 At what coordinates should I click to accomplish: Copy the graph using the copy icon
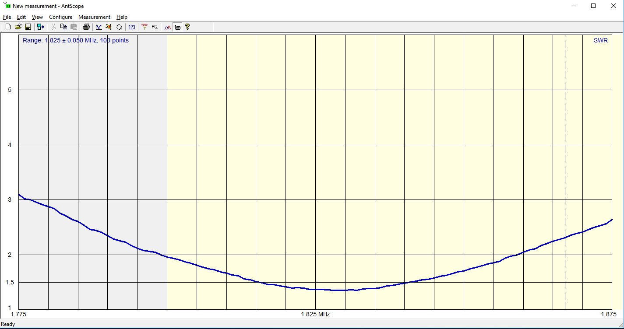pos(63,27)
